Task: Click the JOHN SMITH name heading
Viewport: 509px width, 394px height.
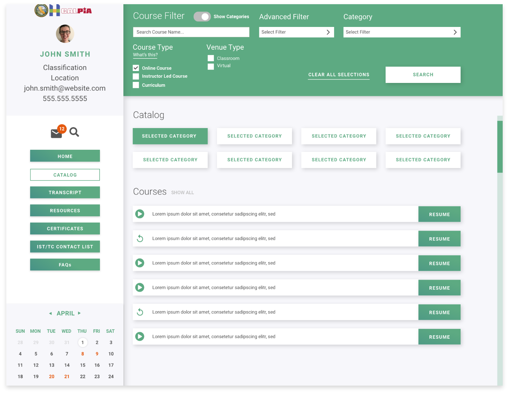Action: coord(65,54)
